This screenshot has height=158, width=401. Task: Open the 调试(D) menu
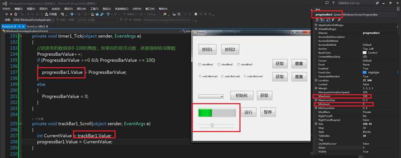coord(68,9)
